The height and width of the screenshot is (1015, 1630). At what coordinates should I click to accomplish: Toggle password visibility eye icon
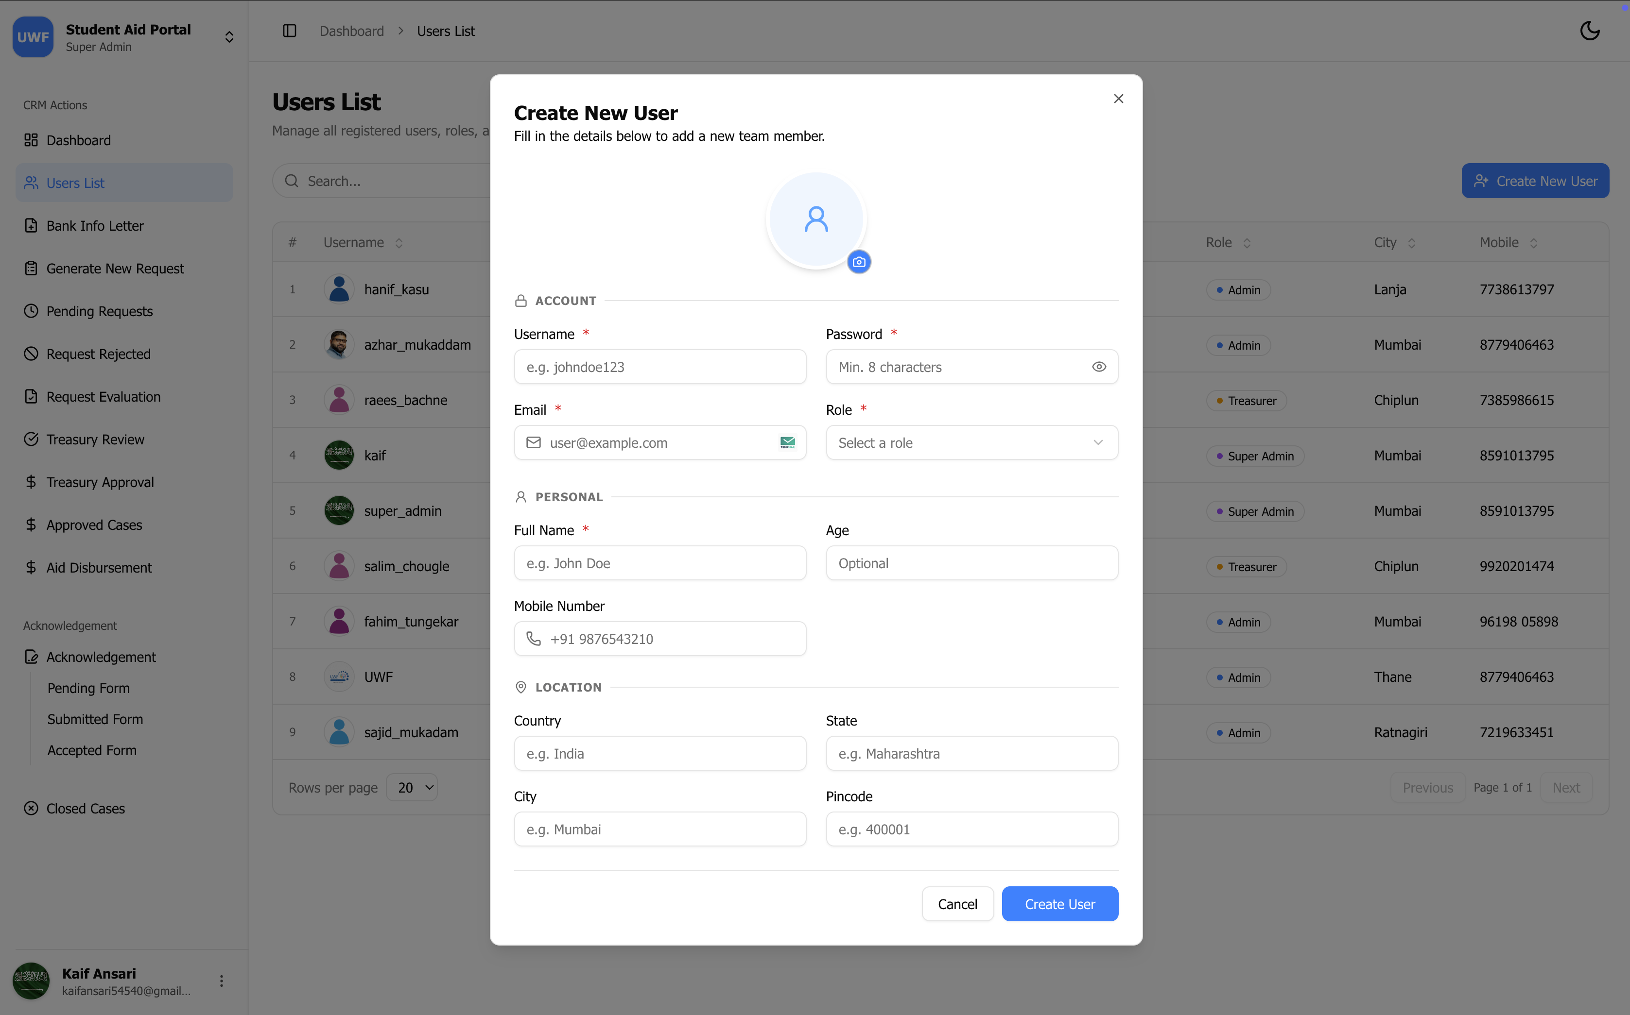[x=1099, y=367]
